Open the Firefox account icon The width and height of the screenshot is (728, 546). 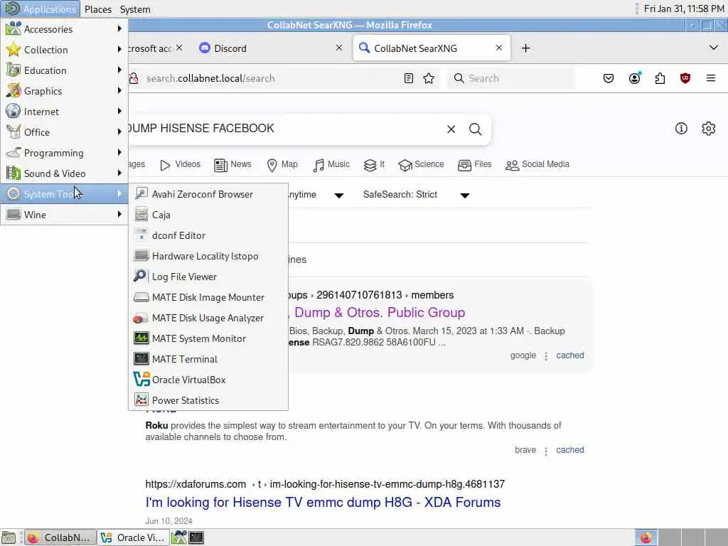point(634,78)
